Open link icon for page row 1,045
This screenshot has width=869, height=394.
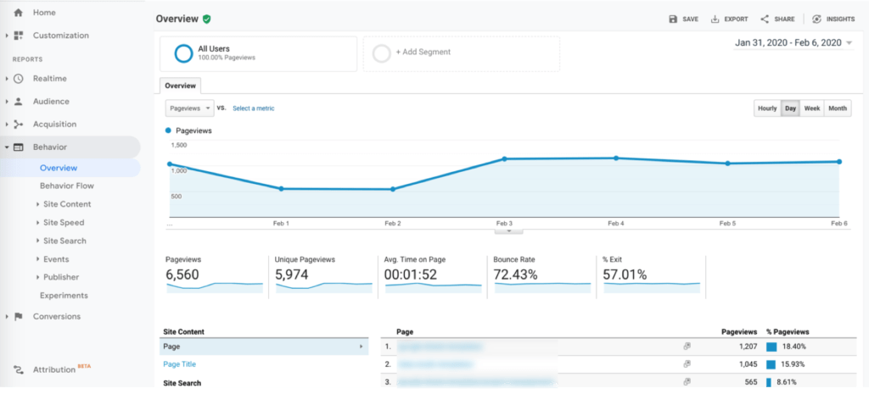coord(687,364)
